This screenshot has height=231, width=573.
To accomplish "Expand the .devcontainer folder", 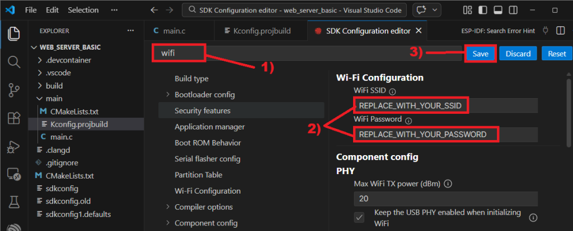I will tap(40, 60).
